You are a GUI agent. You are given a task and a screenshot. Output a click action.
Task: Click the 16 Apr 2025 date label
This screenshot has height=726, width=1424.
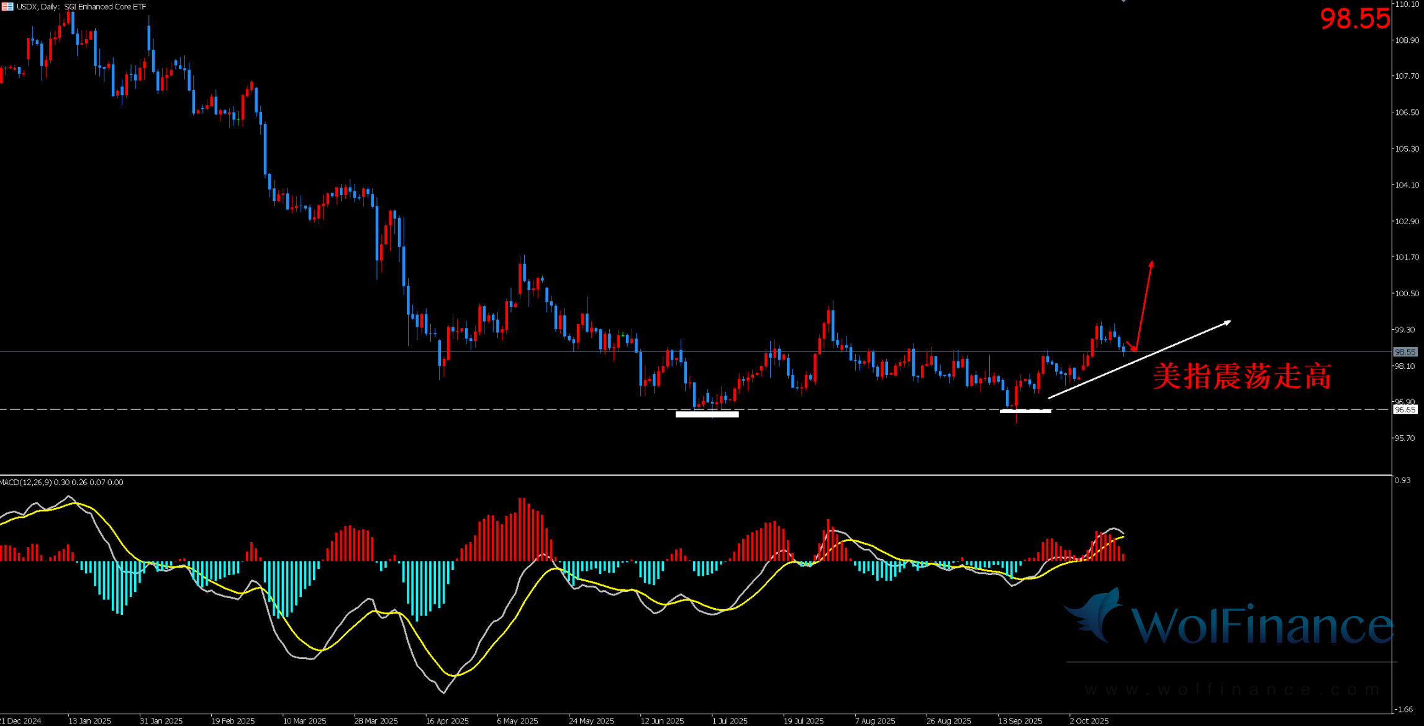pyautogui.click(x=447, y=721)
